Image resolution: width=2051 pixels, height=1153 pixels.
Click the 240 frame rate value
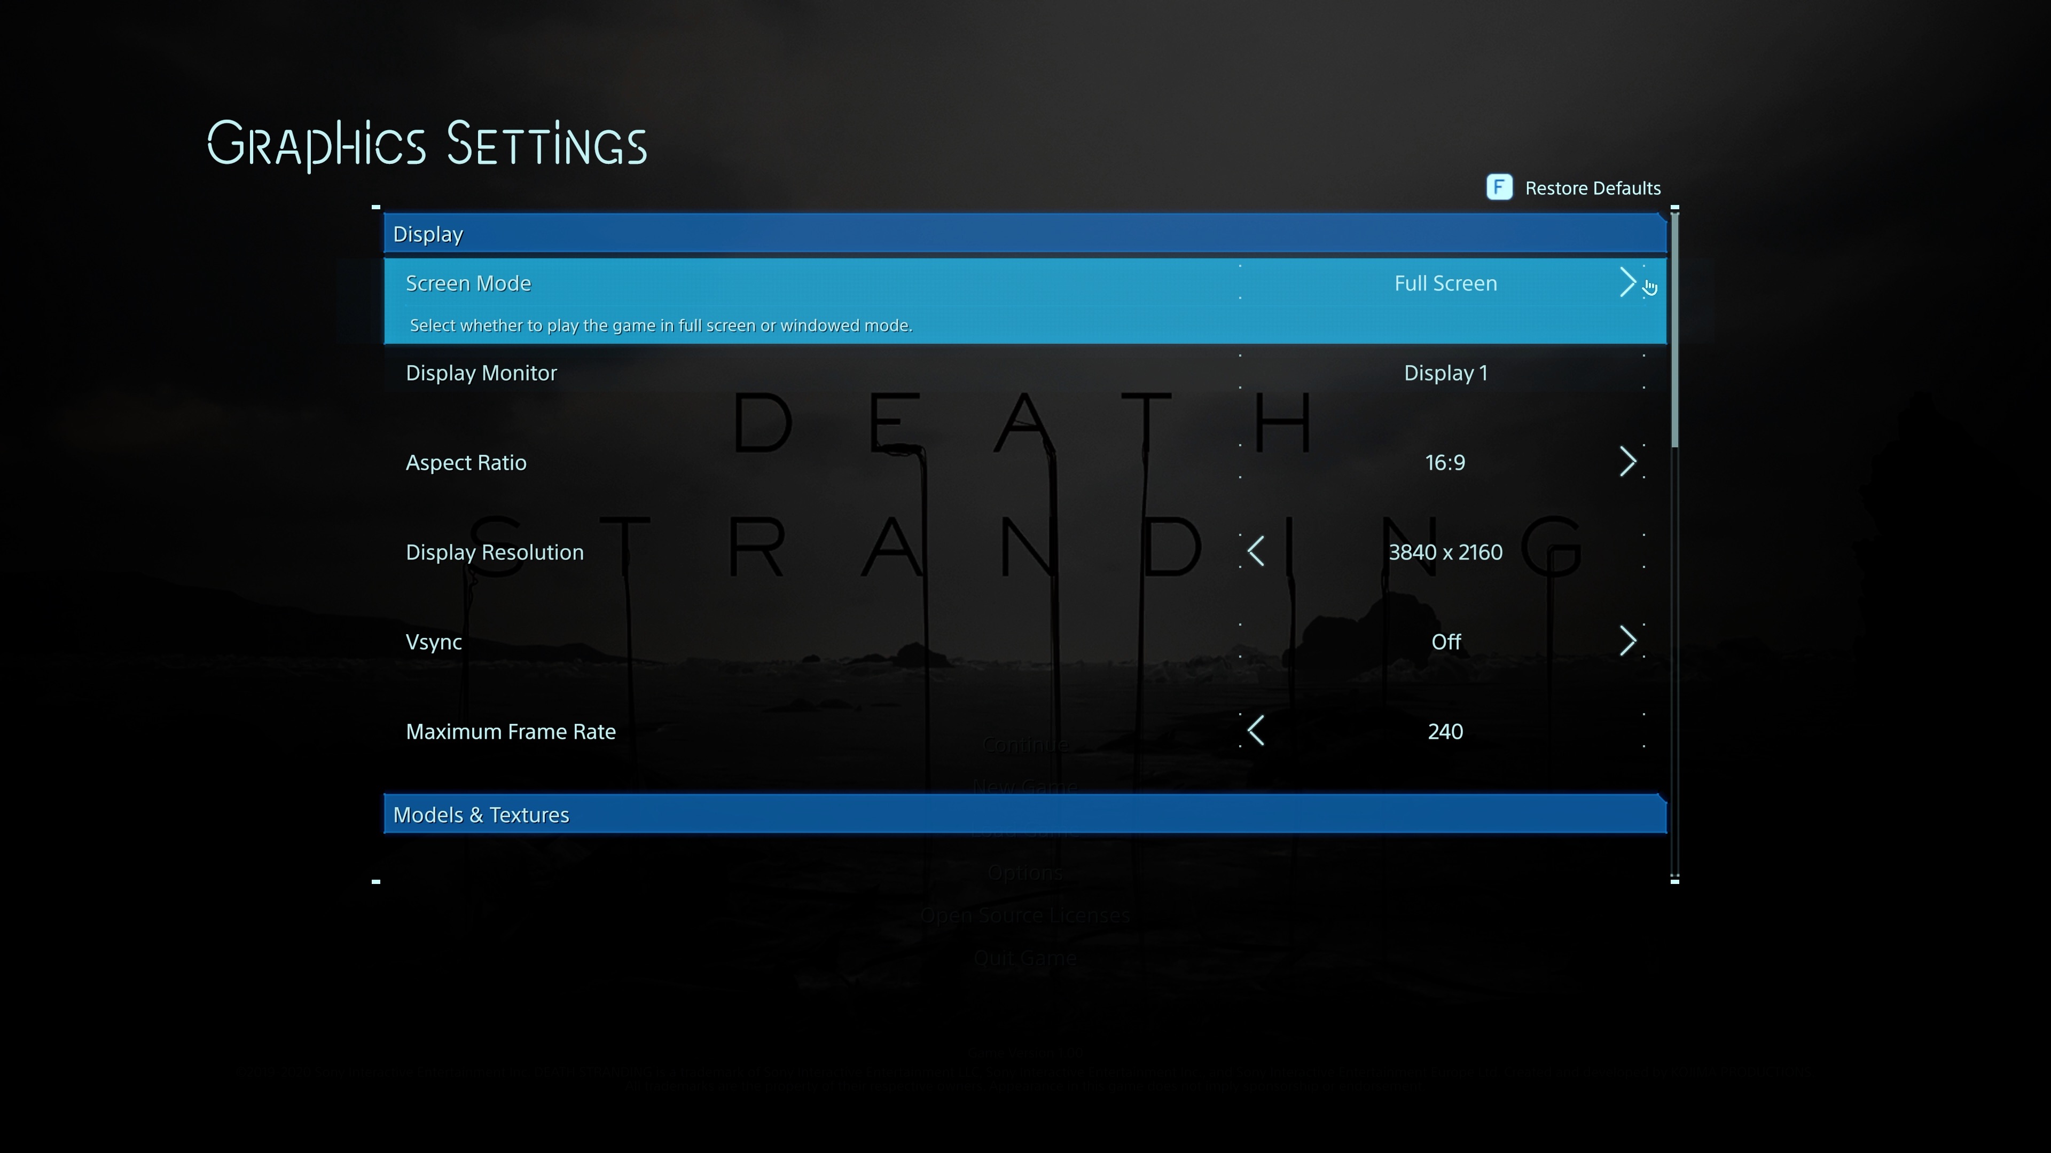(x=1445, y=731)
